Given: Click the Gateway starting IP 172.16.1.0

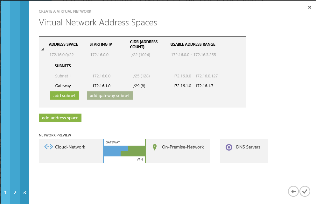Looking at the screenshot, I should tap(101, 86).
